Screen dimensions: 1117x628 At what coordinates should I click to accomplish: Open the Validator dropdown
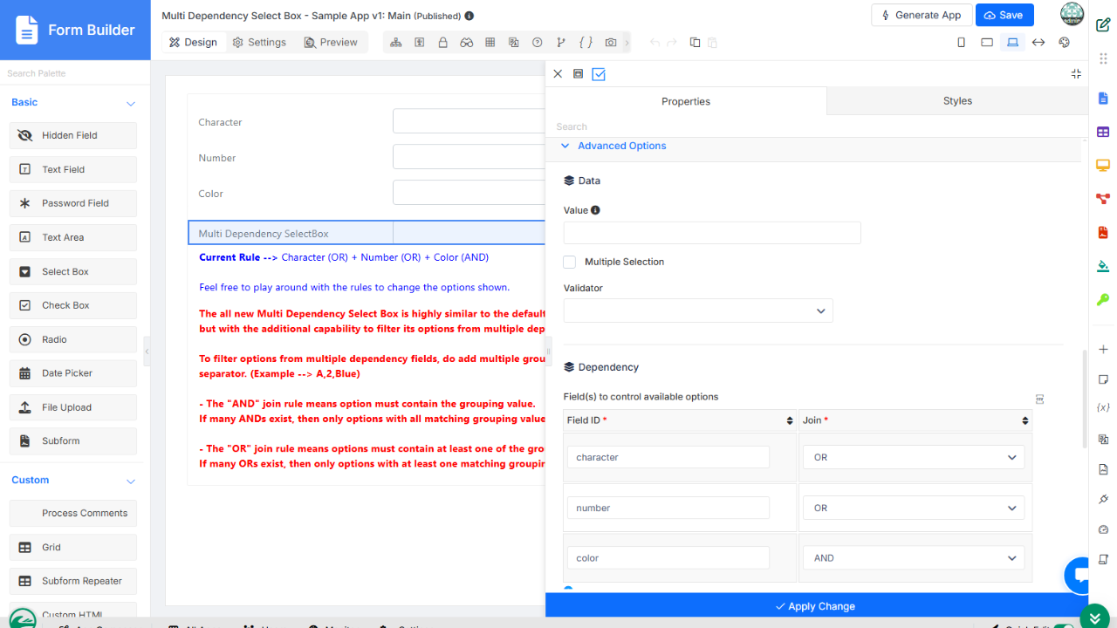698,311
